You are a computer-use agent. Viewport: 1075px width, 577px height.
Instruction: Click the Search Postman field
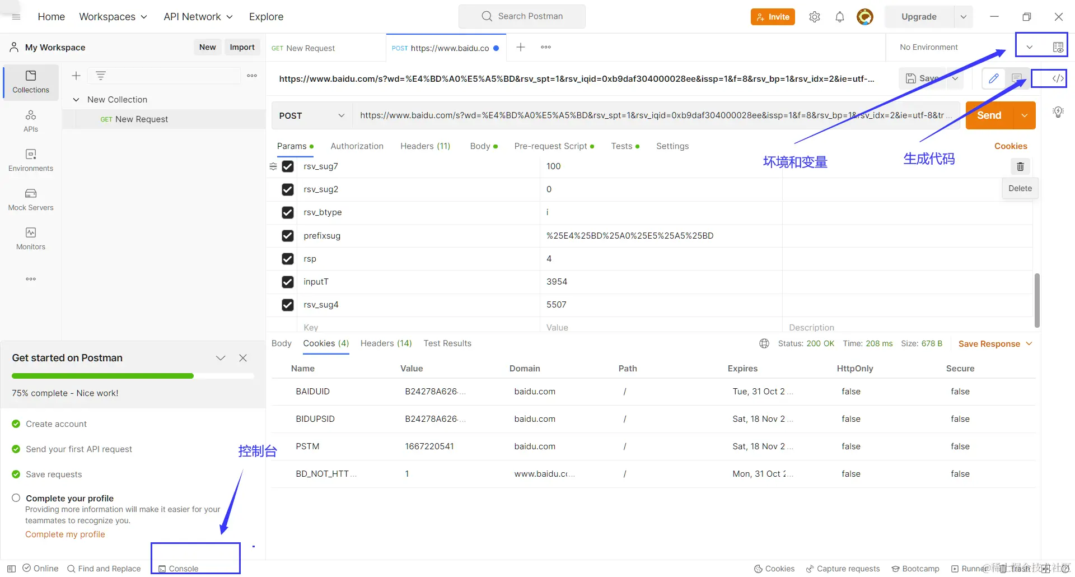522,16
